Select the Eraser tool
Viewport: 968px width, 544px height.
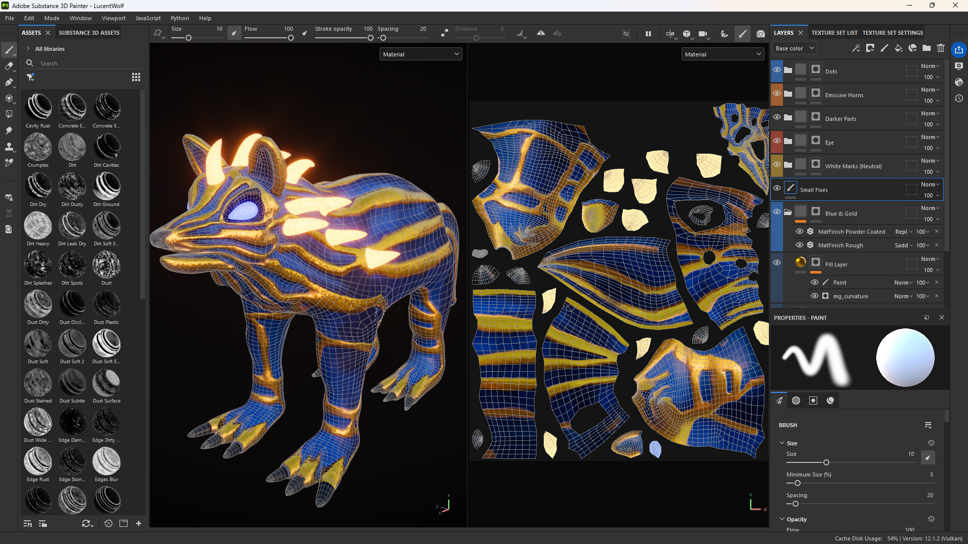[9, 66]
